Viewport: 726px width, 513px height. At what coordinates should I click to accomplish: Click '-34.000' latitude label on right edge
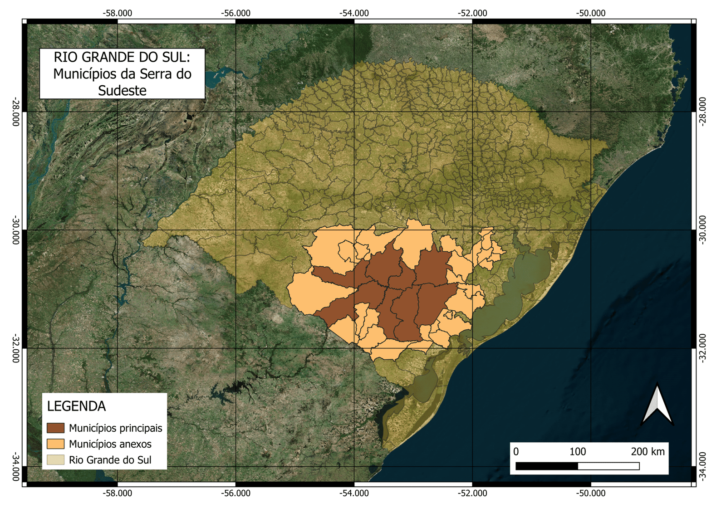702,467
